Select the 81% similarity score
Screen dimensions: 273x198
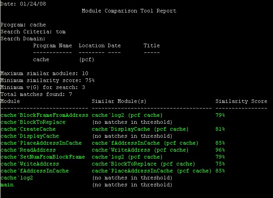[x=220, y=129]
